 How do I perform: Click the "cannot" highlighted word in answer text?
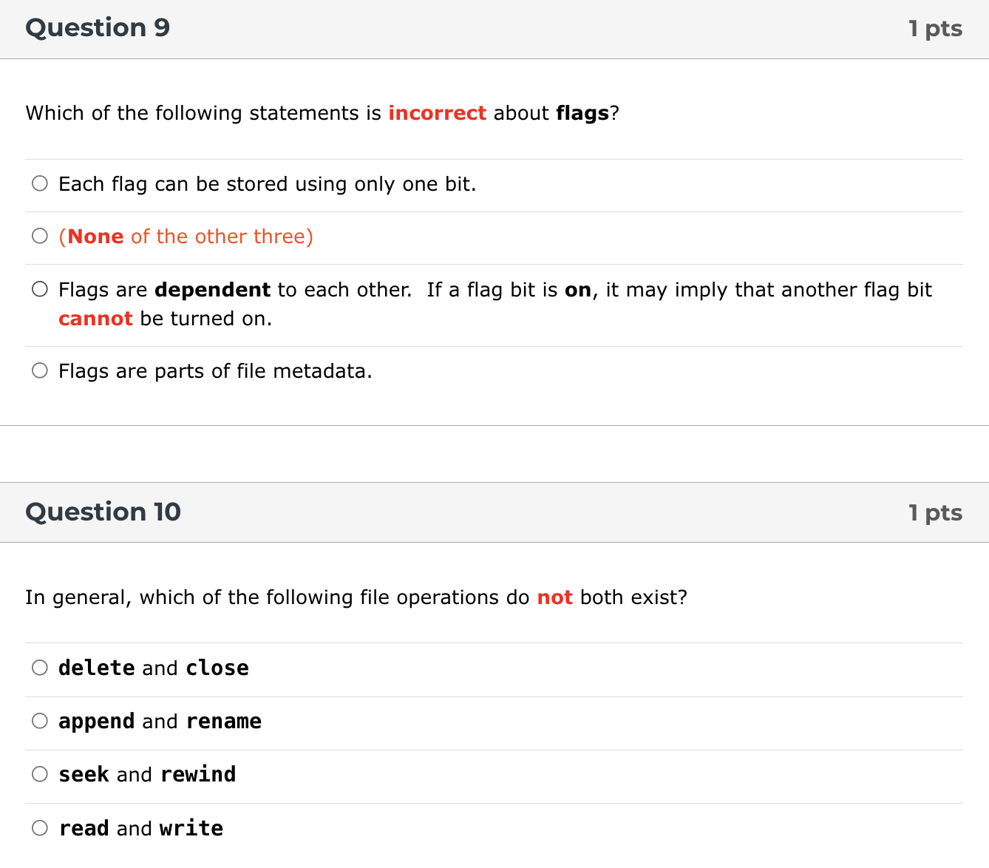tap(95, 318)
